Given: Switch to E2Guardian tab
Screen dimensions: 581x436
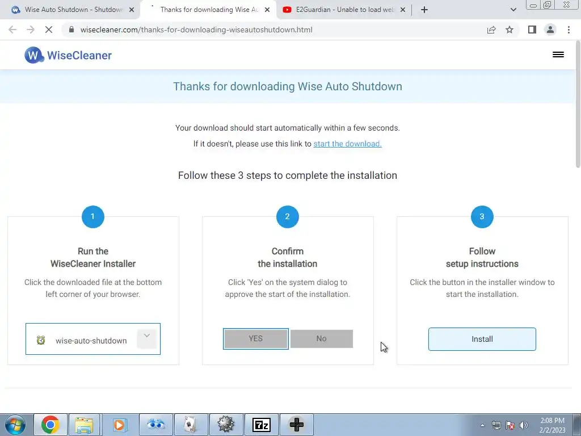Looking at the screenshot, I should 343,10.
